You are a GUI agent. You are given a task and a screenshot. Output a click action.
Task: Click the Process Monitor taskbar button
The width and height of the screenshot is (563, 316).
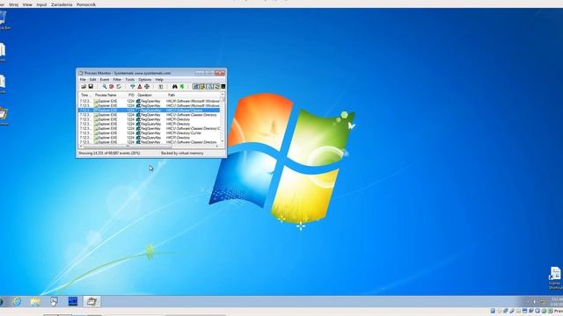(x=91, y=302)
